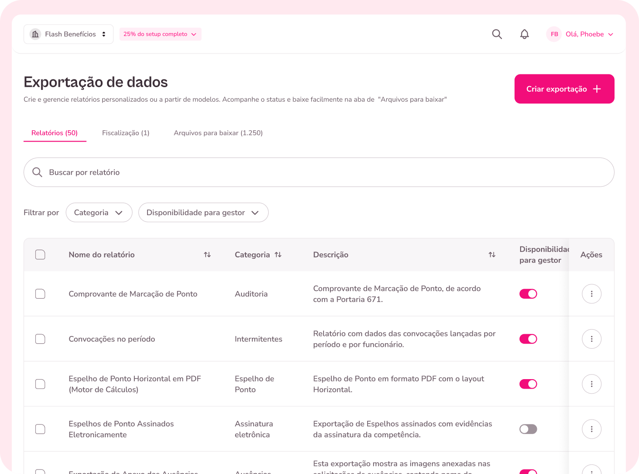This screenshot has width=639, height=474.
Task: Sort by Nome do relatório column arrows
Action: pos(207,255)
